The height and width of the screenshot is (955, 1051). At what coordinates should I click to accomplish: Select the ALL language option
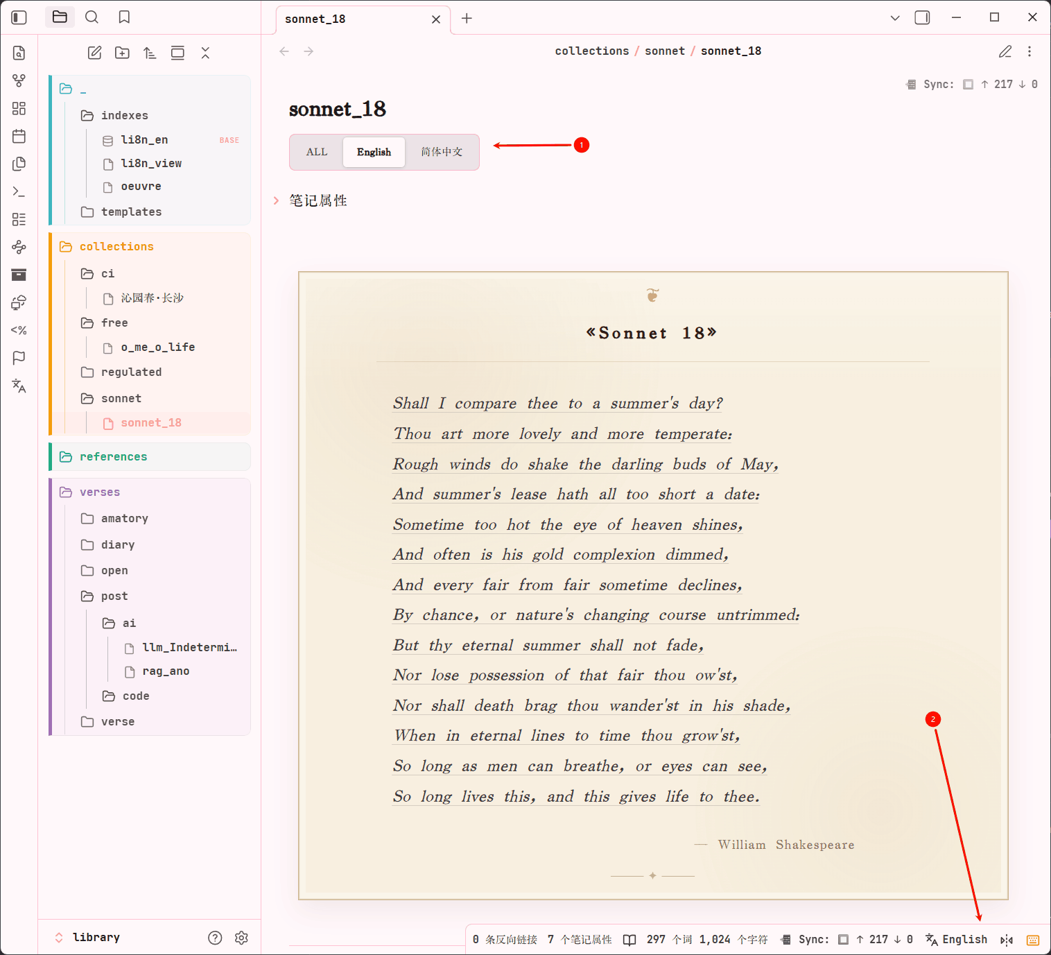tap(317, 152)
